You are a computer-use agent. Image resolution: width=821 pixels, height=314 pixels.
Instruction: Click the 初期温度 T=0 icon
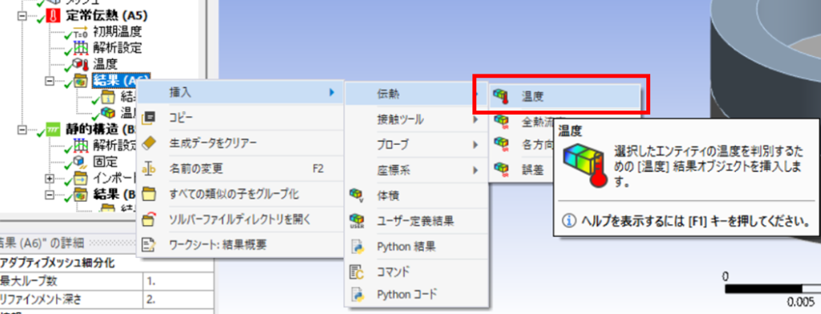81,33
